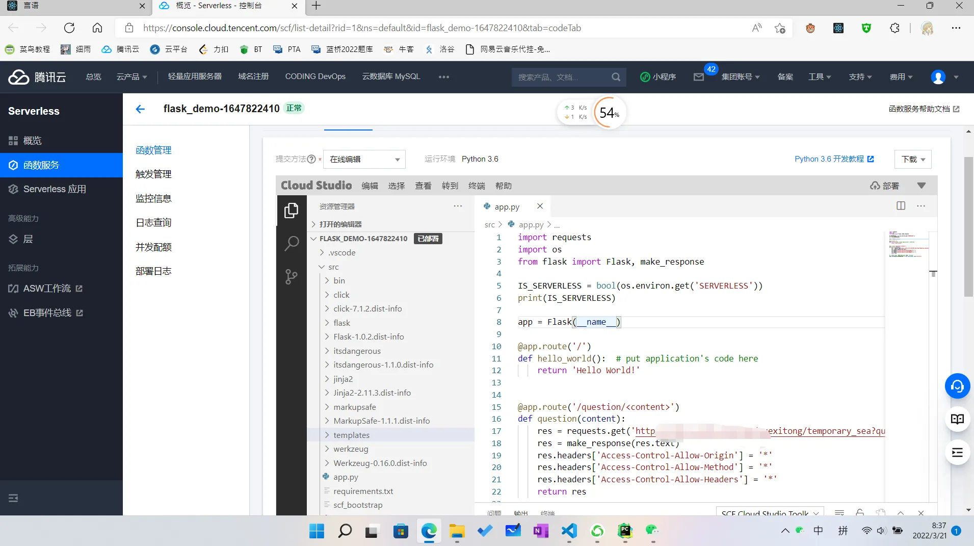Image resolution: width=974 pixels, height=546 pixels.
Task: Click the 部署 deploy button
Action: tap(884, 186)
